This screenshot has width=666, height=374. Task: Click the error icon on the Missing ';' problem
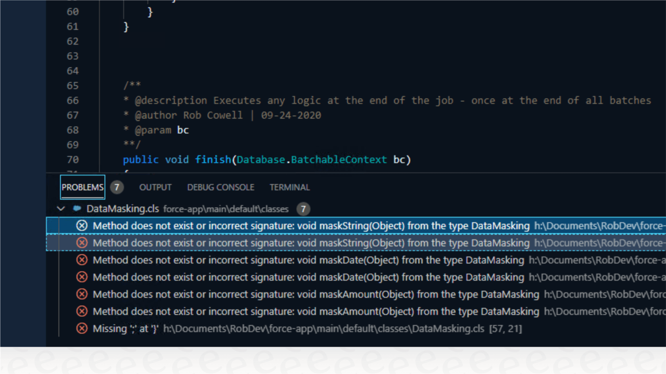click(82, 328)
